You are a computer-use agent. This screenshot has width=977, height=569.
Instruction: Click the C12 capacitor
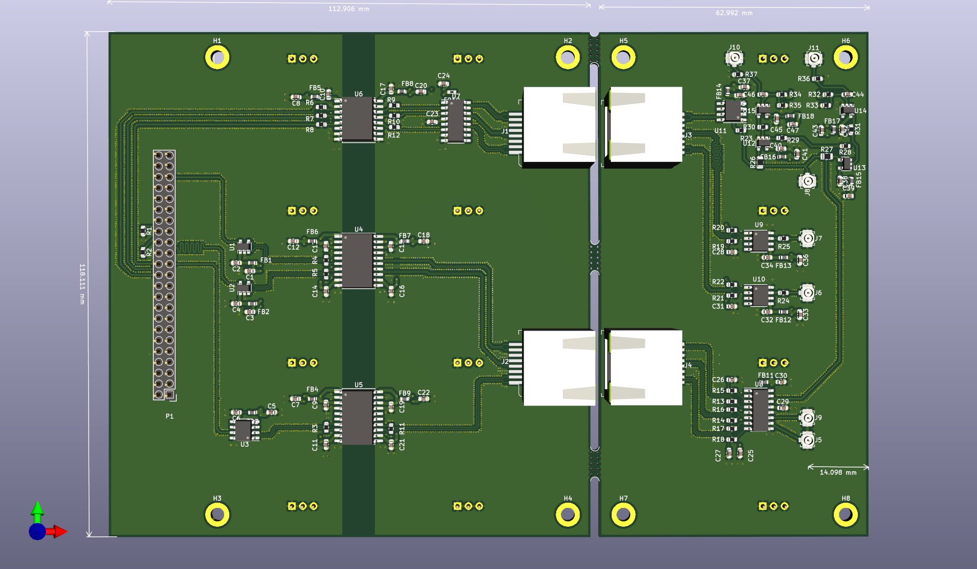click(x=293, y=241)
